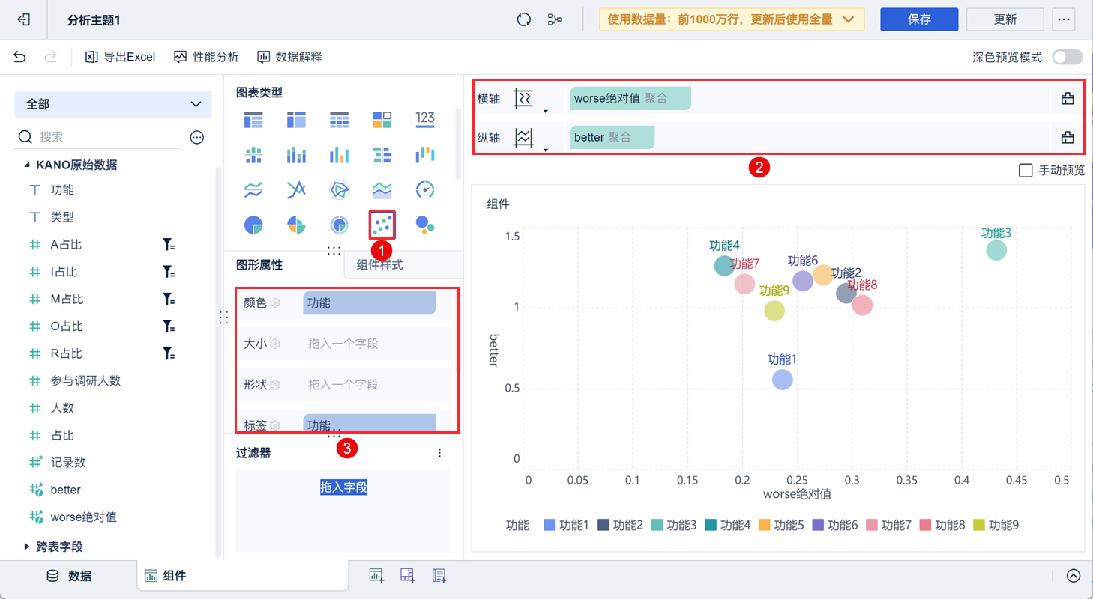Select the multi-layer pie chart type
1093x599 pixels.
point(340,225)
